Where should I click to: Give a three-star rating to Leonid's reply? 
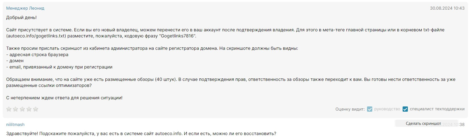[x=22, y=109]
